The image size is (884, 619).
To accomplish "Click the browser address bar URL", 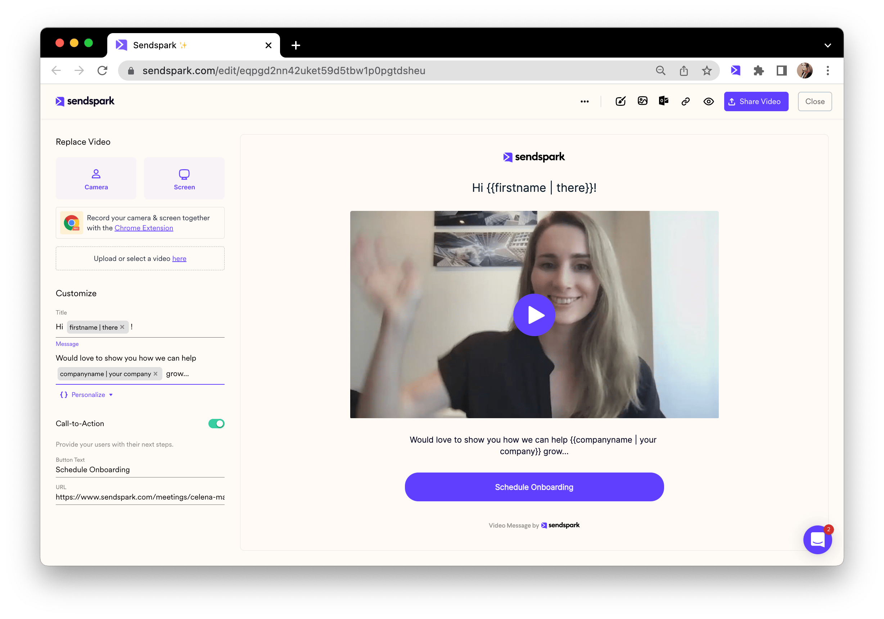I will [284, 71].
